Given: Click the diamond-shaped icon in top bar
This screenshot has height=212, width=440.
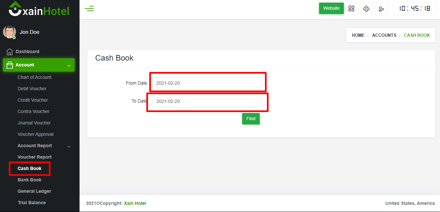Looking at the screenshot, I should (x=366, y=9).
